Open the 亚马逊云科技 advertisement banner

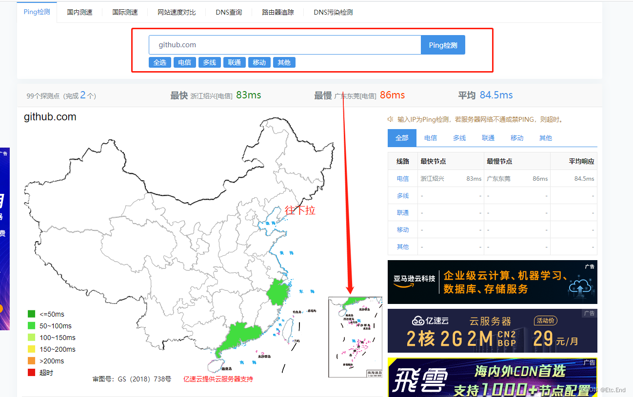(493, 282)
